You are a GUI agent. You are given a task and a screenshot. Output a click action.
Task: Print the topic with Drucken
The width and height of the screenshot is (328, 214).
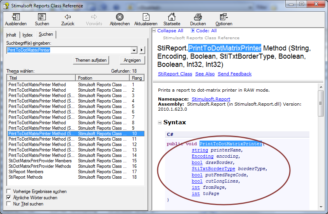[x=198, y=17]
